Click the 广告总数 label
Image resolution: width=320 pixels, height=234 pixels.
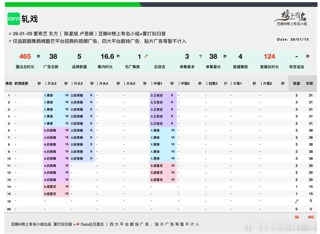click(51, 67)
